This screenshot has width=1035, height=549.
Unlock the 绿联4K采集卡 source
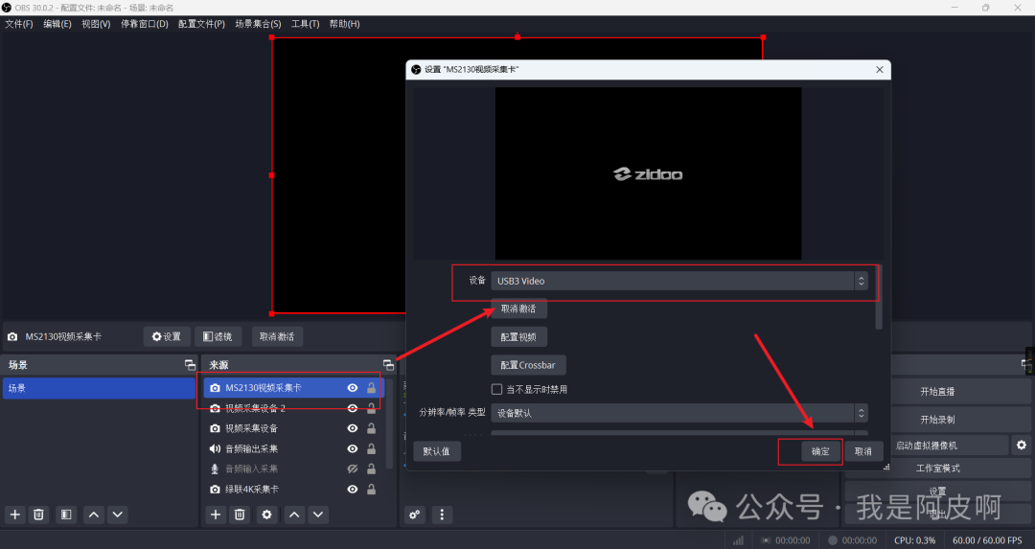tap(371, 489)
